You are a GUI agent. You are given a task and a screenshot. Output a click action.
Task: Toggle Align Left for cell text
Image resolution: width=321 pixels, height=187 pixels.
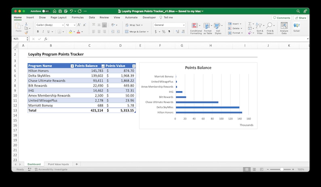pyautogui.click(x=93, y=32)
